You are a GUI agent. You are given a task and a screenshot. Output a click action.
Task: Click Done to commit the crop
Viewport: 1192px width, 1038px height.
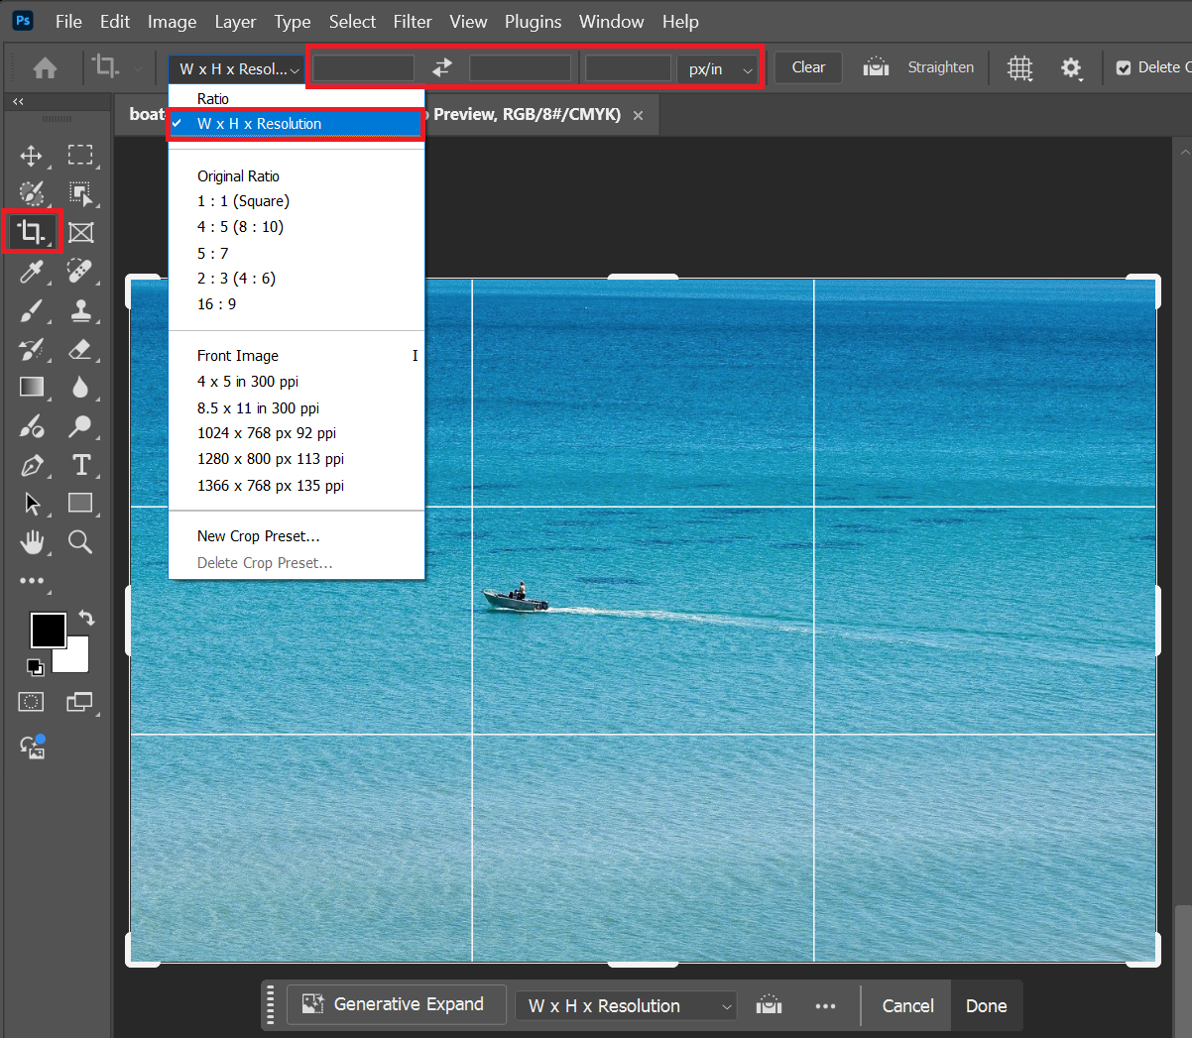[x=986, y=1005]
